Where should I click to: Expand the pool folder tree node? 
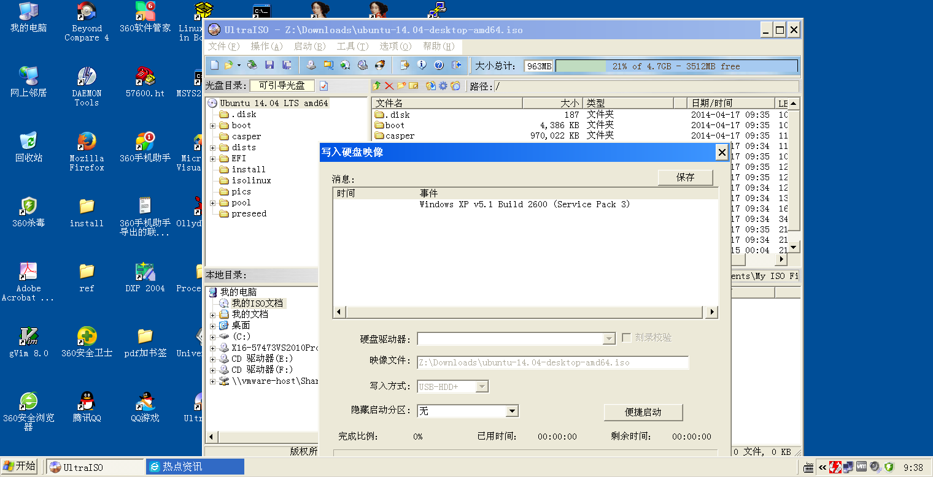(x=213, y=203)
